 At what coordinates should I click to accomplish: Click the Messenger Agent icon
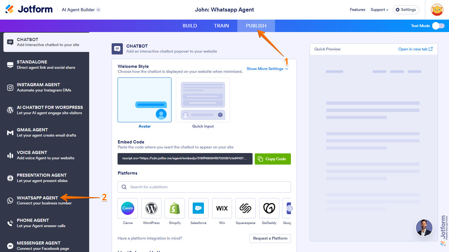click(10, 246)
